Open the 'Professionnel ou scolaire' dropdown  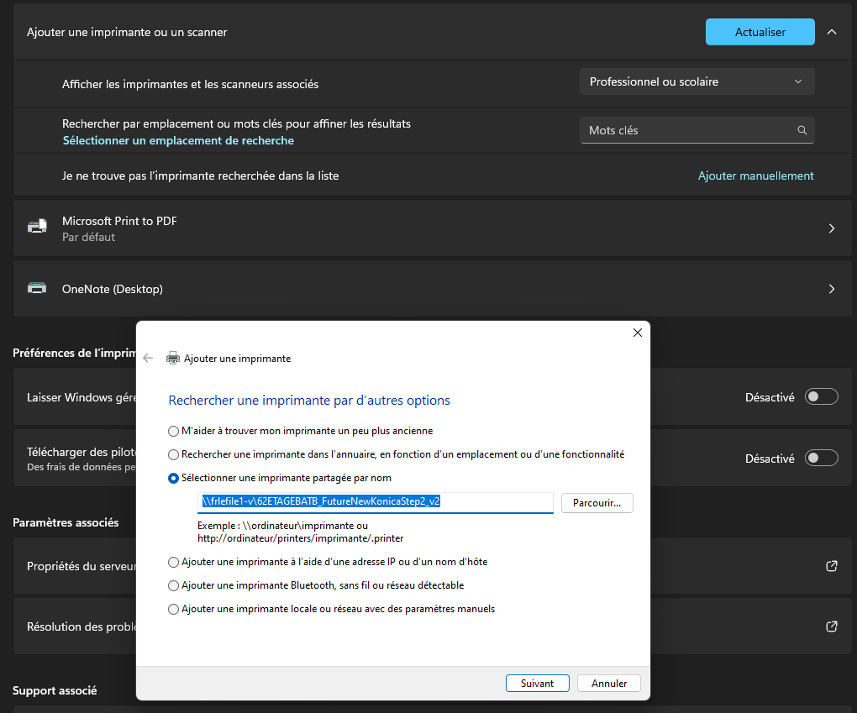click(x=697, y=81)
